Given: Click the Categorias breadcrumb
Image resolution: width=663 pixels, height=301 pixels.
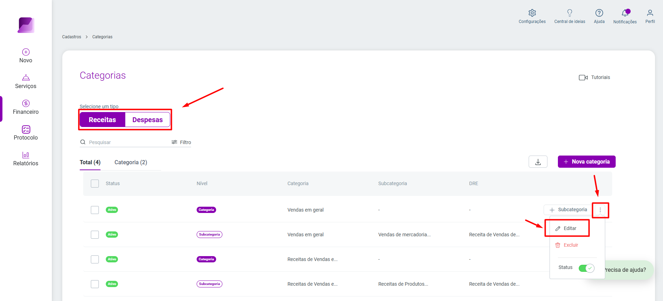Looking at the screenshot, I should pyautogui.click(x=102, y=37).
